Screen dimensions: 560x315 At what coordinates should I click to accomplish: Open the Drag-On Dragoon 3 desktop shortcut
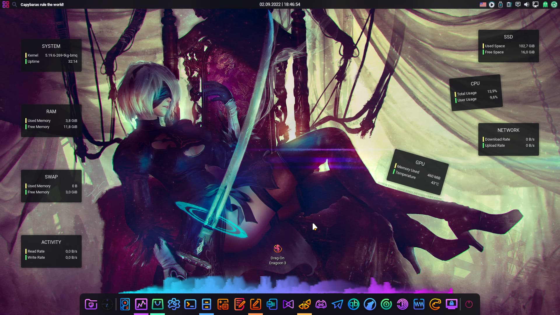pyautogui.click(x=278, y=255)
